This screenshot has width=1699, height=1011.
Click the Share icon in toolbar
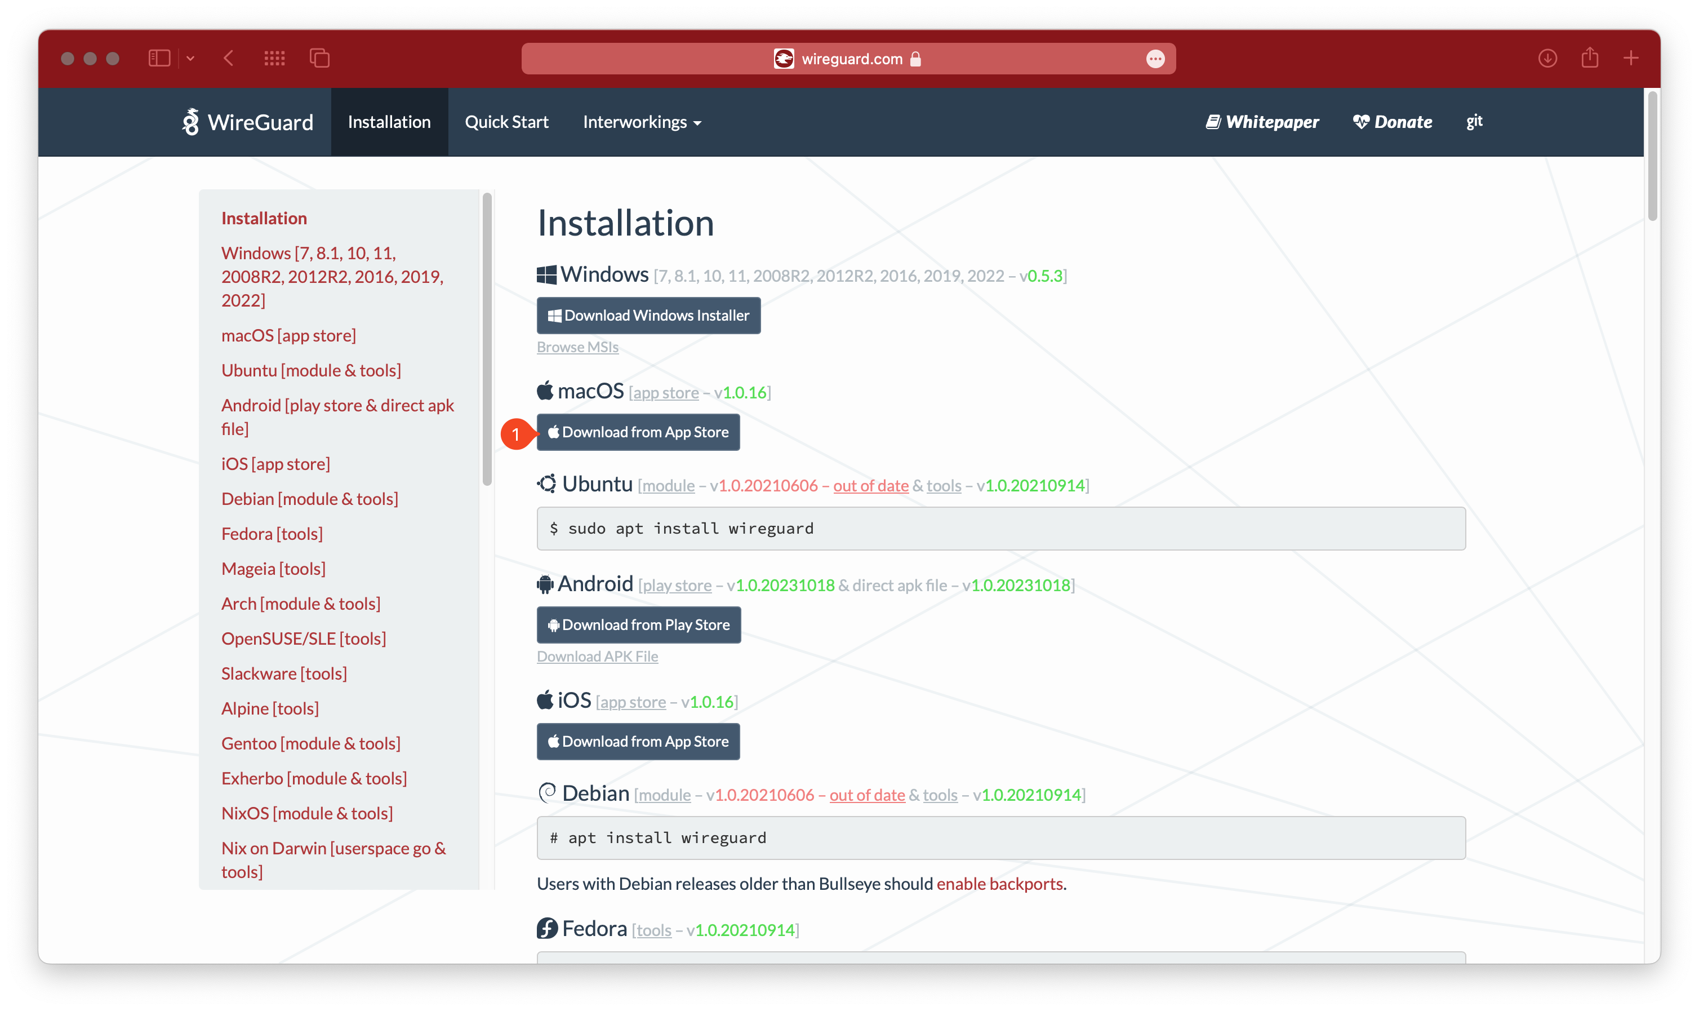[x=1589, y=59]
